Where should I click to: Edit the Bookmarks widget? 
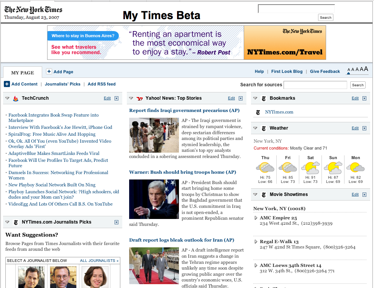click(x=355, y=98)
